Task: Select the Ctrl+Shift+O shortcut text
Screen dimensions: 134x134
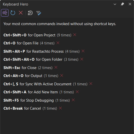Action: tap(15, 35)
